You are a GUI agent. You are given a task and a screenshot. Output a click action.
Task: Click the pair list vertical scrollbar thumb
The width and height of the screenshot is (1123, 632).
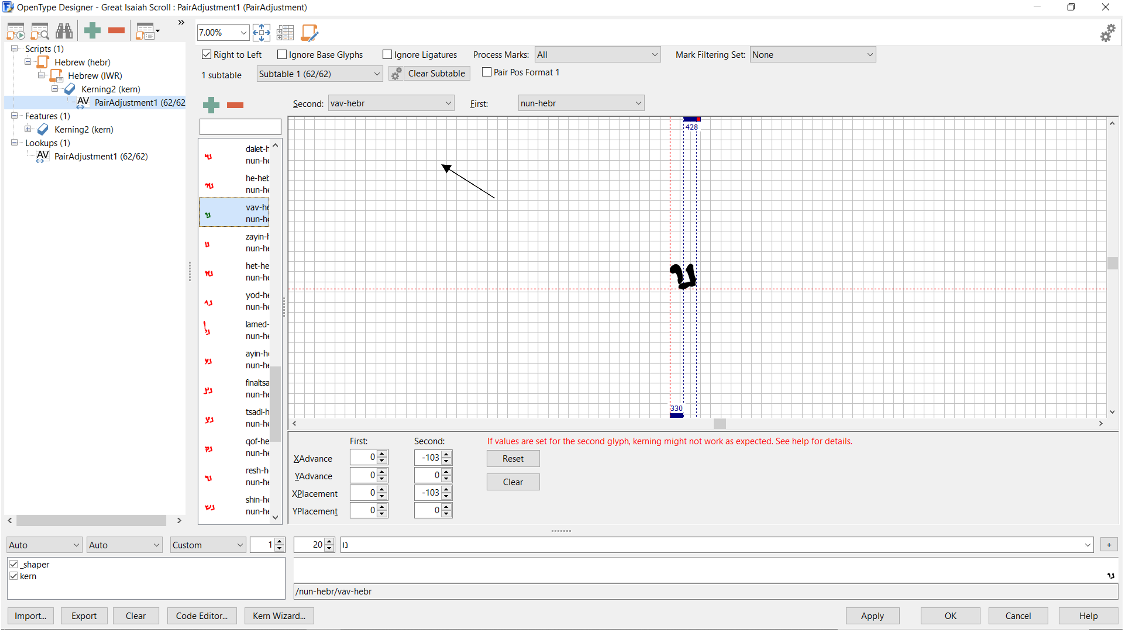(275, 404)
